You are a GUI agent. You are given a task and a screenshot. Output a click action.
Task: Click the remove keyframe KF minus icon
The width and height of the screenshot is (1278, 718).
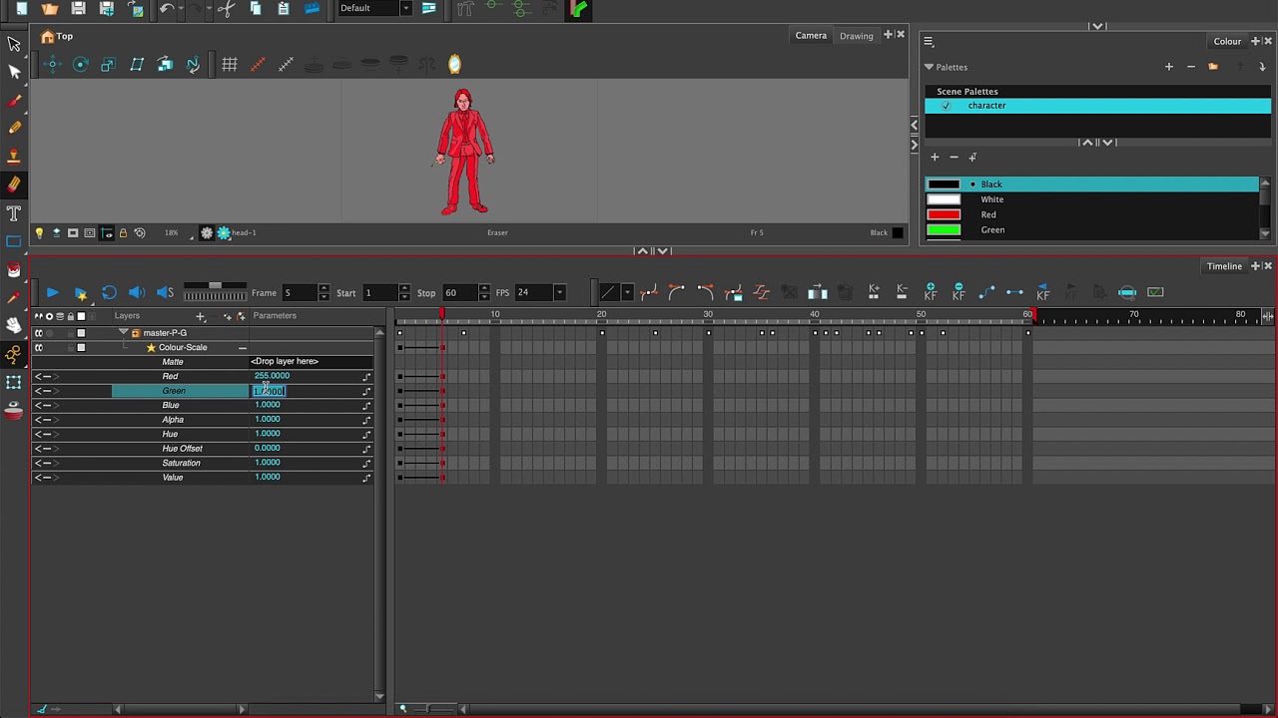(958, 292)
